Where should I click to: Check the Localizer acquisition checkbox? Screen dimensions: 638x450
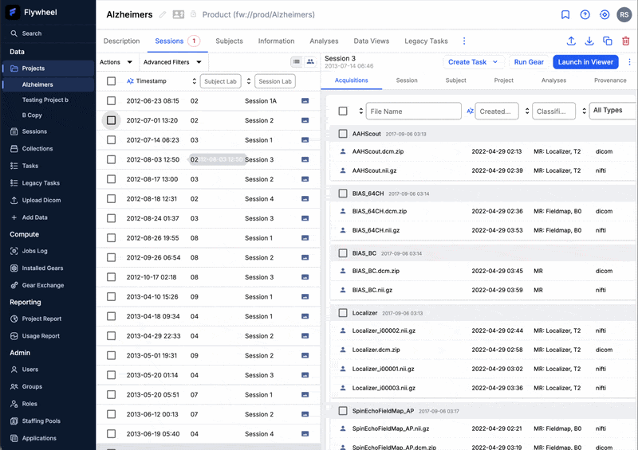(343, 313)
